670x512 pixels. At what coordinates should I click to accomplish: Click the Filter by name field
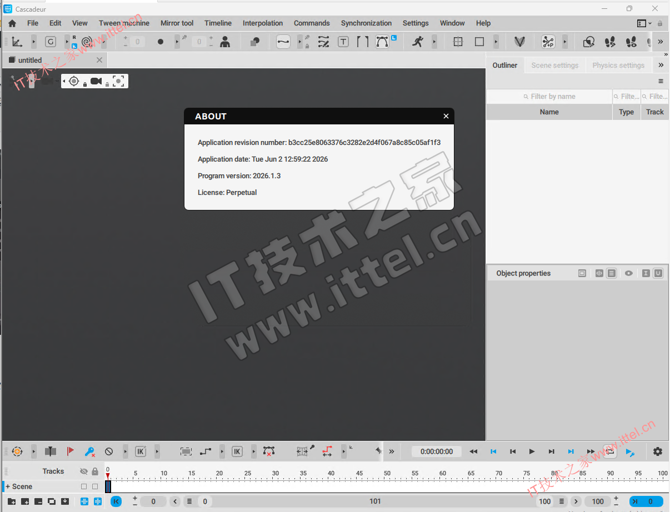(549, 97)
